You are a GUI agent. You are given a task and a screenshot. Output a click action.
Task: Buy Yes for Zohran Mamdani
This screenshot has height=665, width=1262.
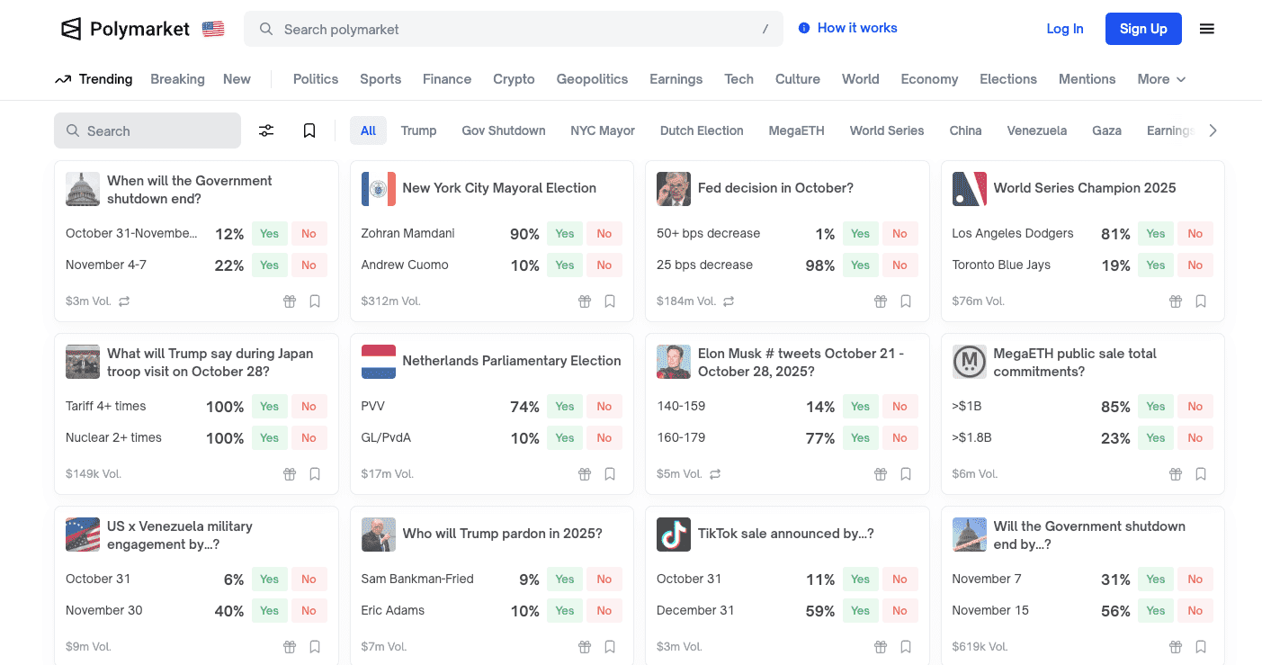point(565,234)
